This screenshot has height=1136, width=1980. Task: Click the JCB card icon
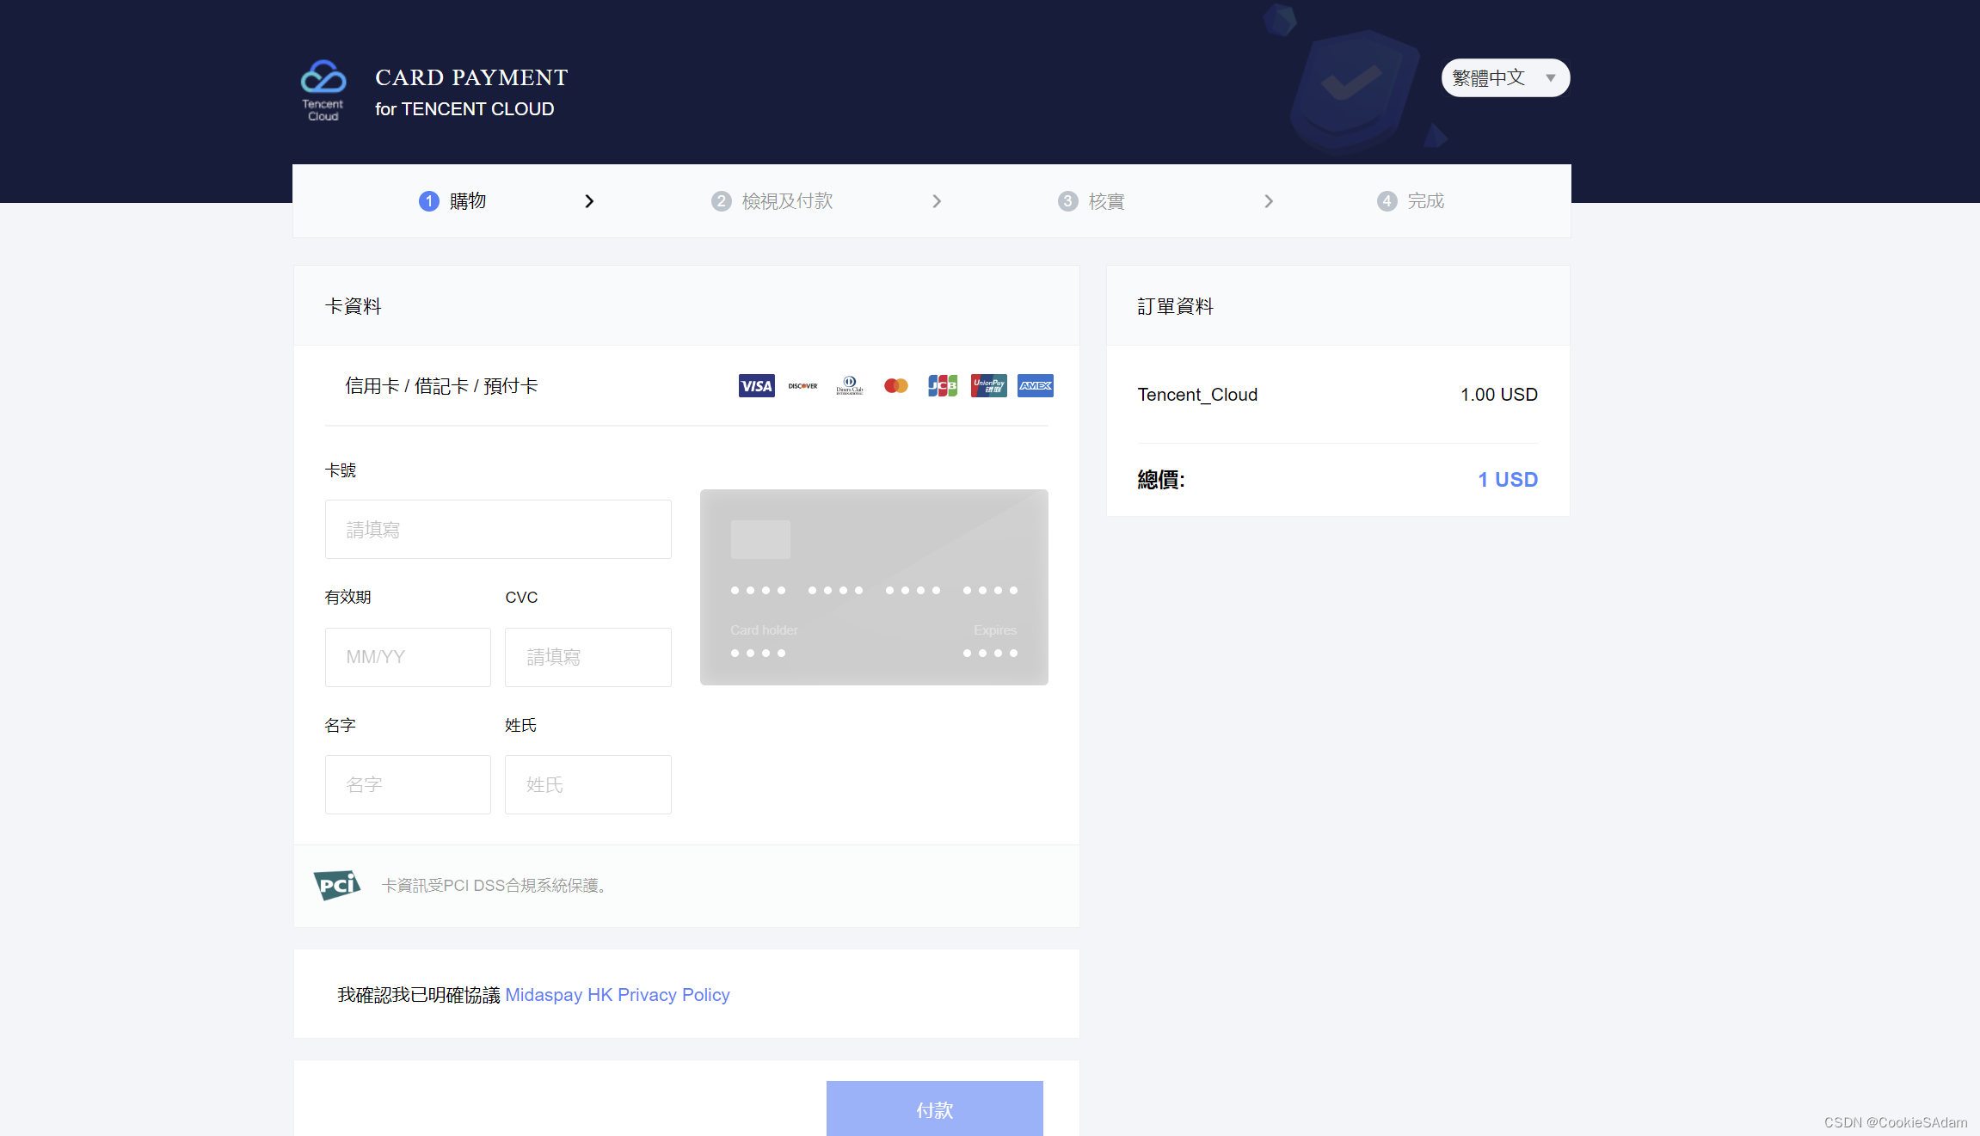click(x=941, y=387)
